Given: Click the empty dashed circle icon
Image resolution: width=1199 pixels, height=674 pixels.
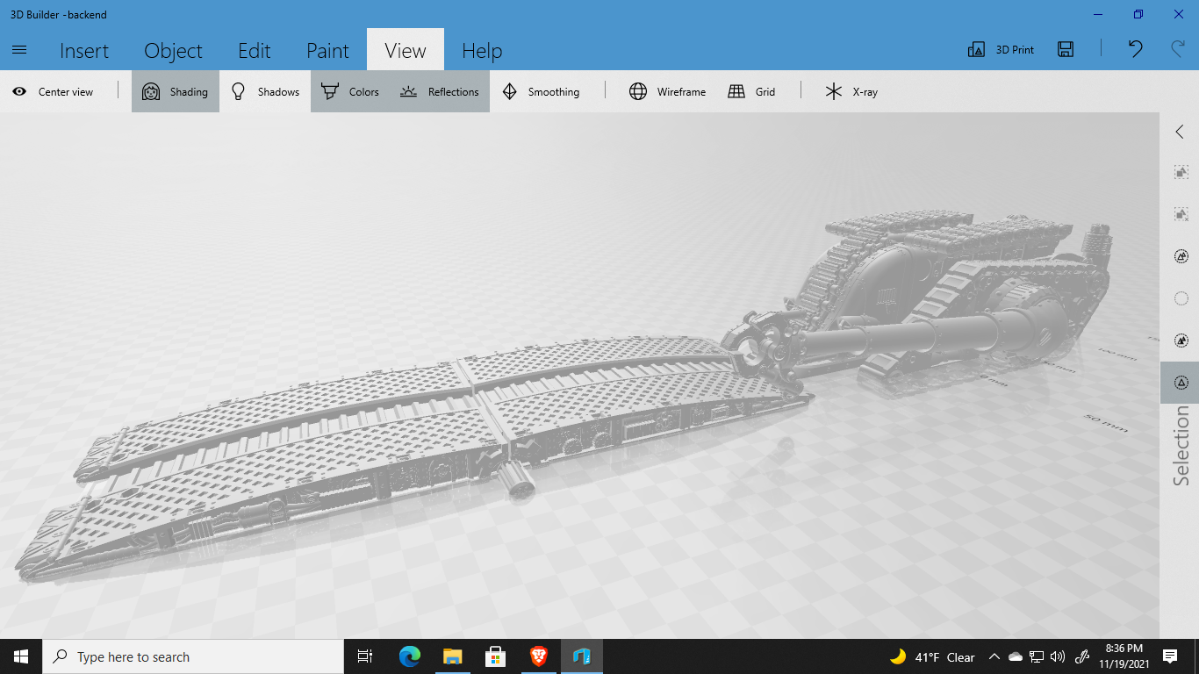Looking at the screenshot, I should [1181, 298].
